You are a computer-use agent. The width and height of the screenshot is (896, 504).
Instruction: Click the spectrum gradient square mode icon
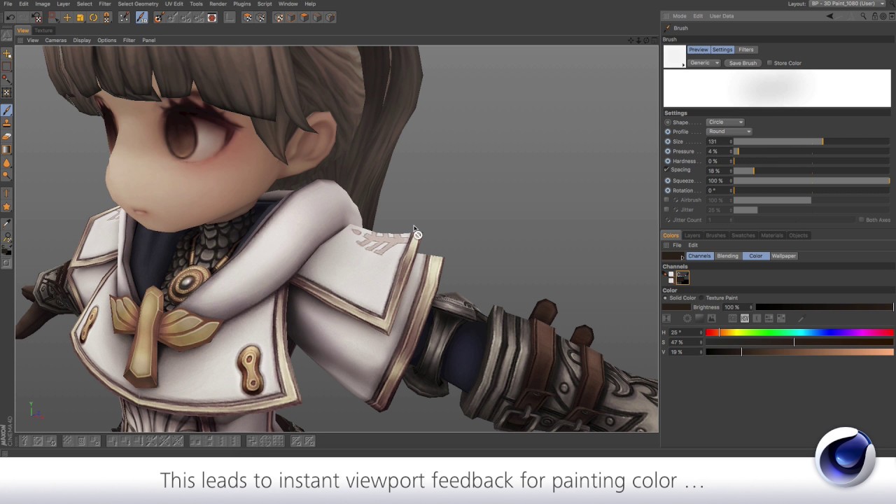coord(699,318)
